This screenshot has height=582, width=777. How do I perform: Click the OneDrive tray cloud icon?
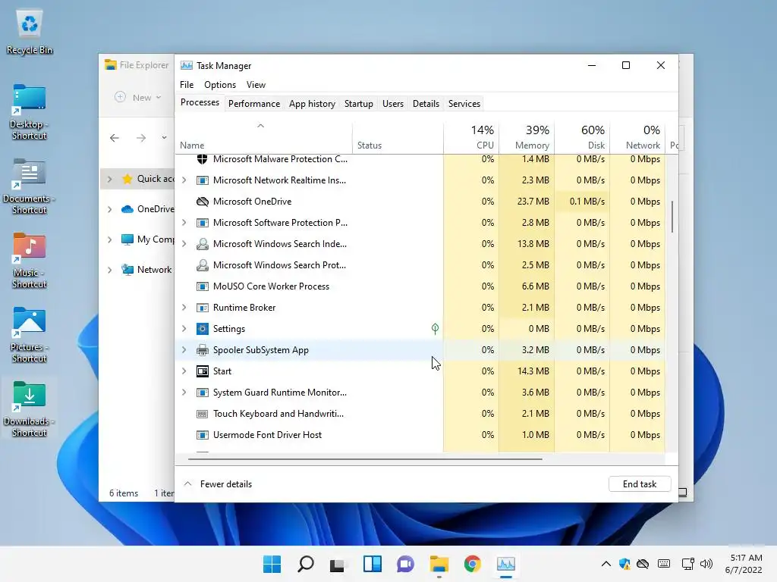(x=643, y=564)
